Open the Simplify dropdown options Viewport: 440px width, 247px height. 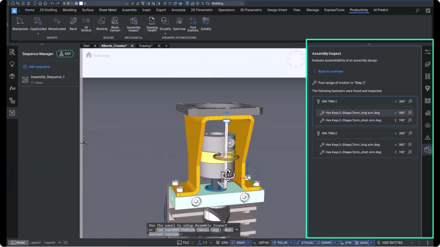coord(165,33)
